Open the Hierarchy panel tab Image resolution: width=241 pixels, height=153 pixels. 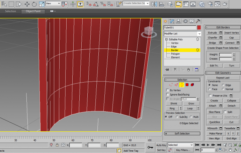pos(178,21)
